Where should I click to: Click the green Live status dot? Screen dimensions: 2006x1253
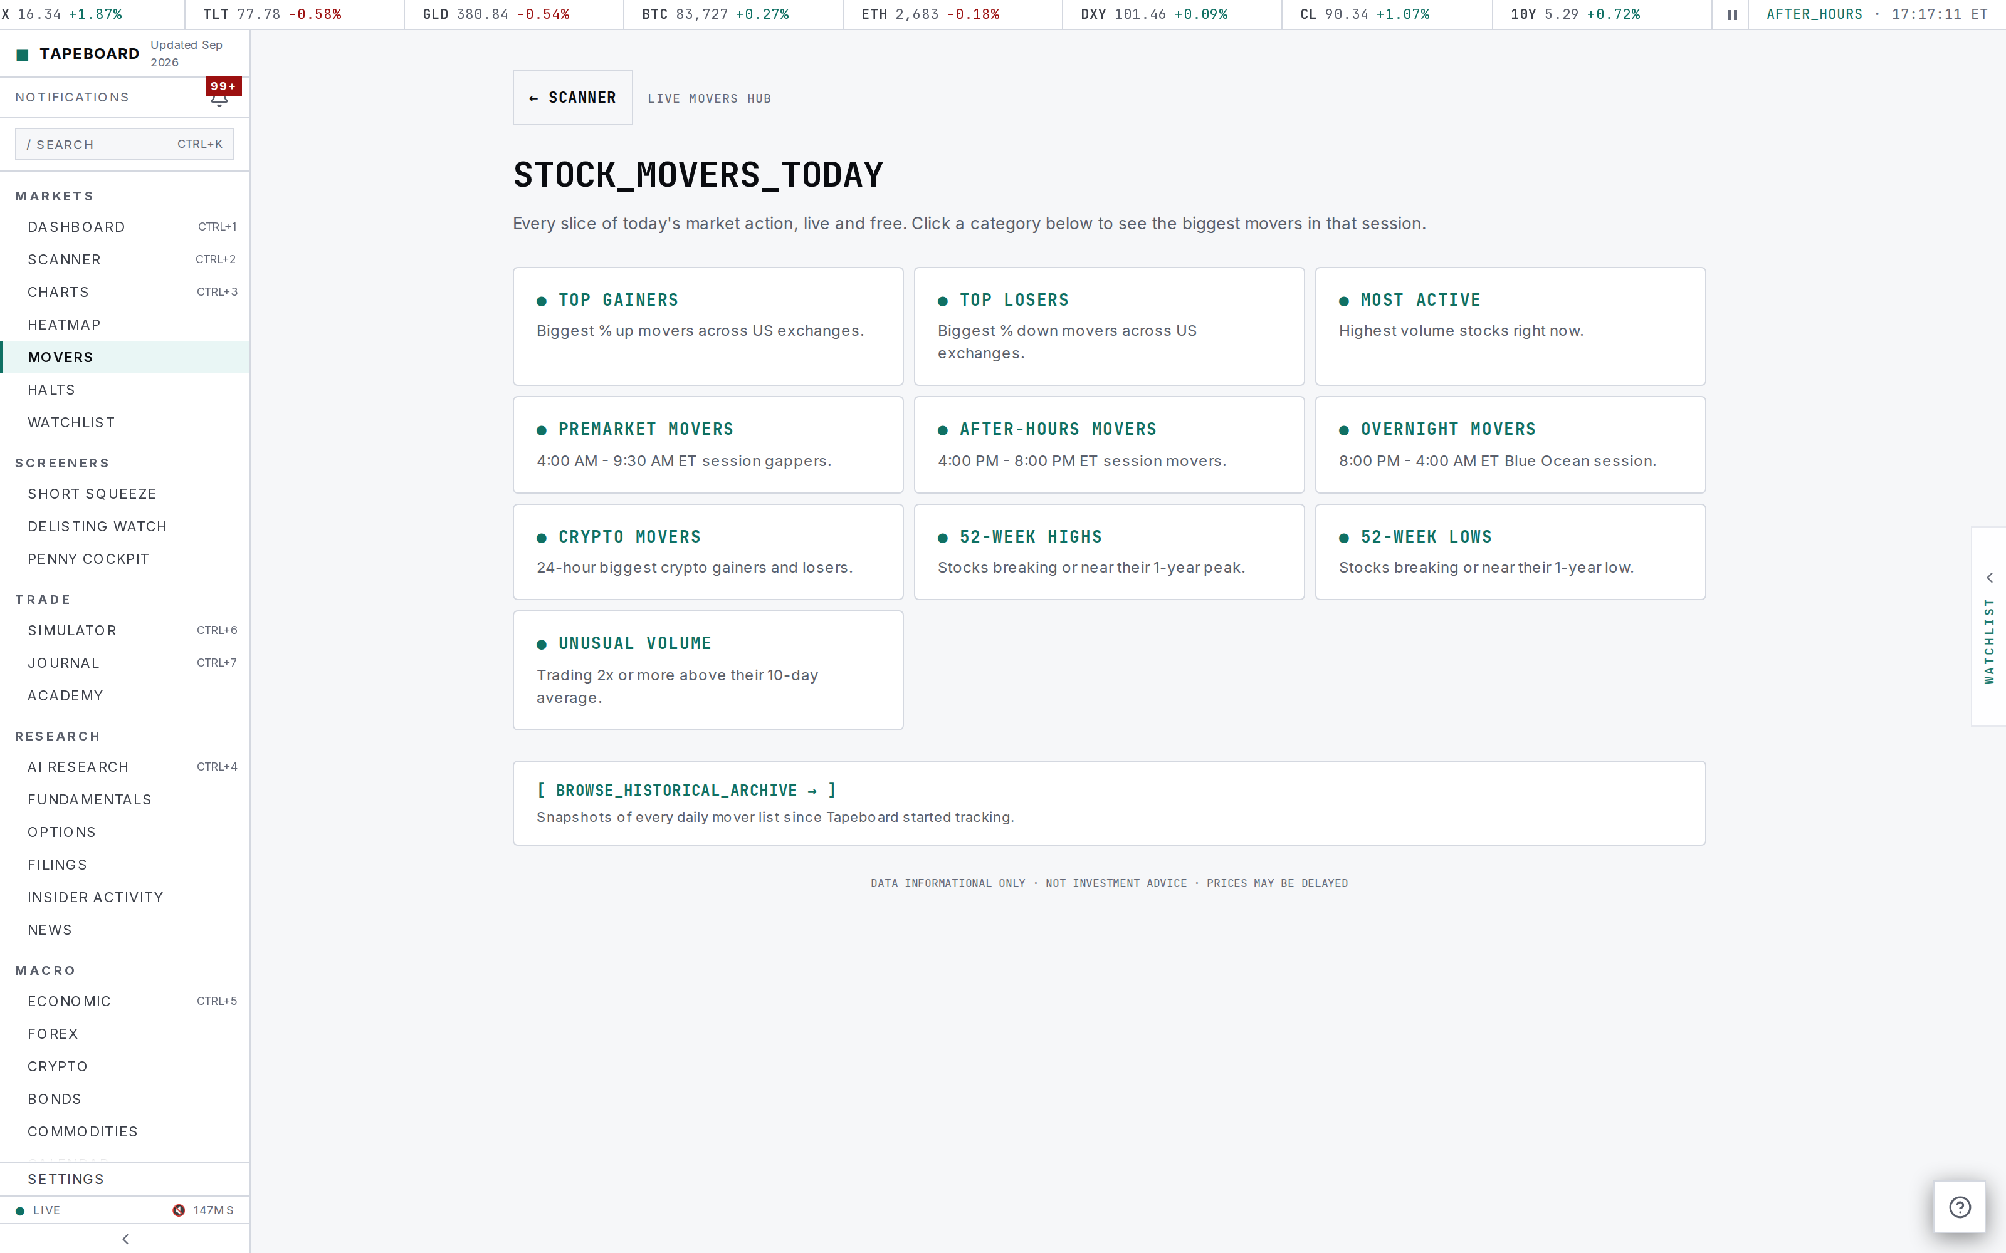20,1211
